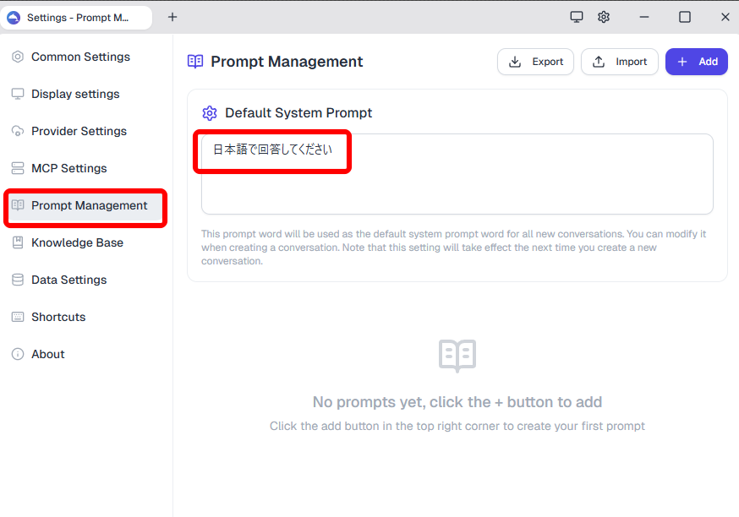
Task: Select Prompt Management in the sidebar
Action: [85, 205]
